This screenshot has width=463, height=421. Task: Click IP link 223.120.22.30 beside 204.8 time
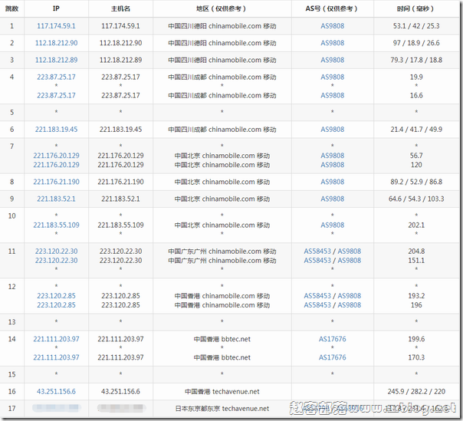tap(56, 252)
